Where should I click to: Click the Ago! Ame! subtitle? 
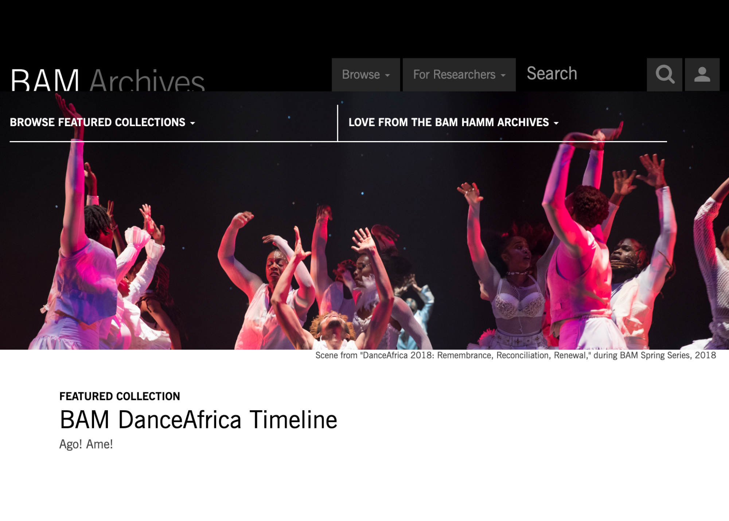point(86,444)
